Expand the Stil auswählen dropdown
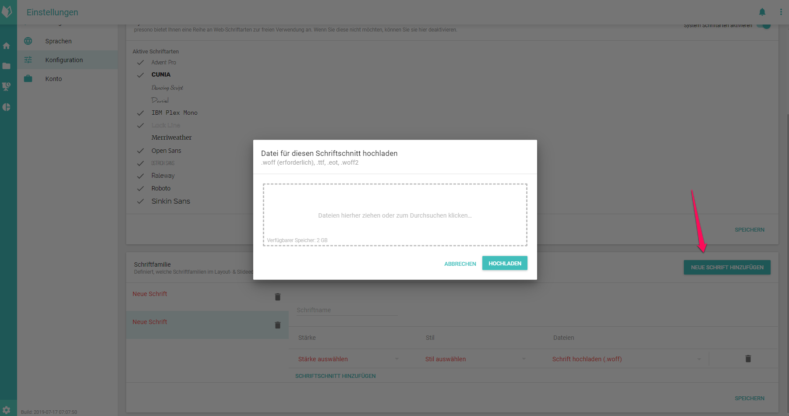Viewport: 789px width, 416px height. point(475,359)
